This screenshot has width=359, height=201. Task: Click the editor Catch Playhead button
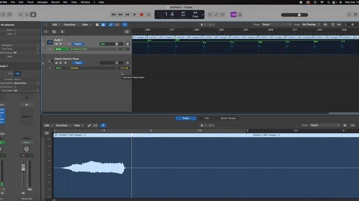[103, 125]
